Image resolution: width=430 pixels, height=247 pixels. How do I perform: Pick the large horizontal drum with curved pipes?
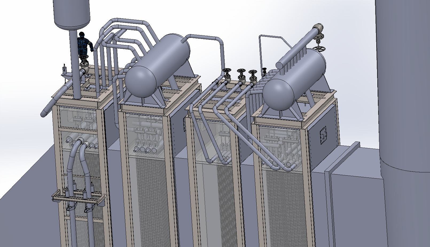pos(158,65)
